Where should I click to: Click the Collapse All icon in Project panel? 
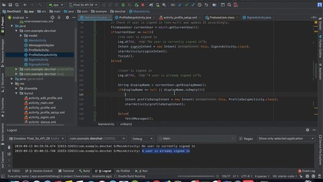tap(59, 18)
